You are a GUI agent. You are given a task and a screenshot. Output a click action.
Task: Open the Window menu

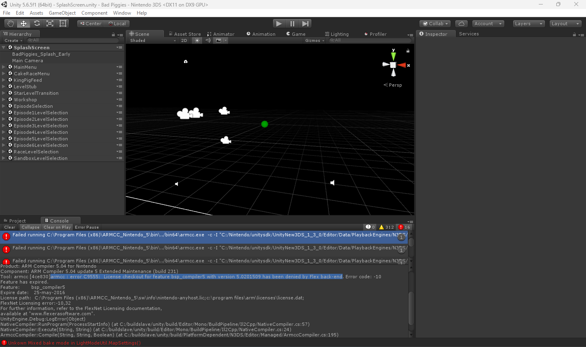122,13
